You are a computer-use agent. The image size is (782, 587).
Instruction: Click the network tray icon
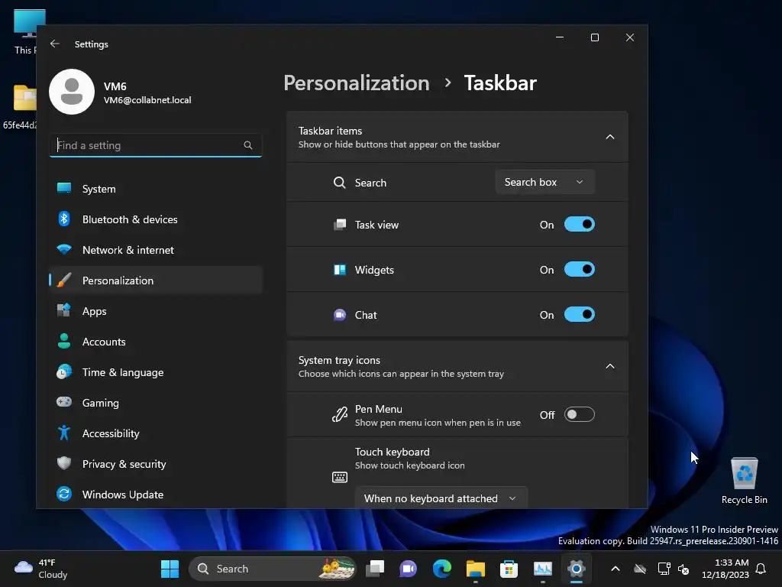(664, 569)
